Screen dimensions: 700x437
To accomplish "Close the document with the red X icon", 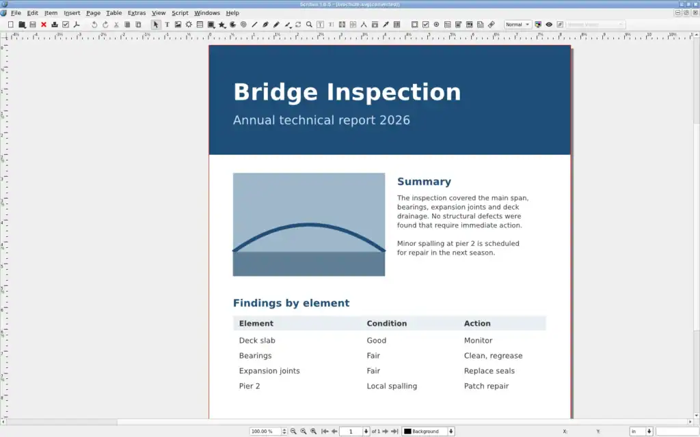I will (x=44, y=25).
